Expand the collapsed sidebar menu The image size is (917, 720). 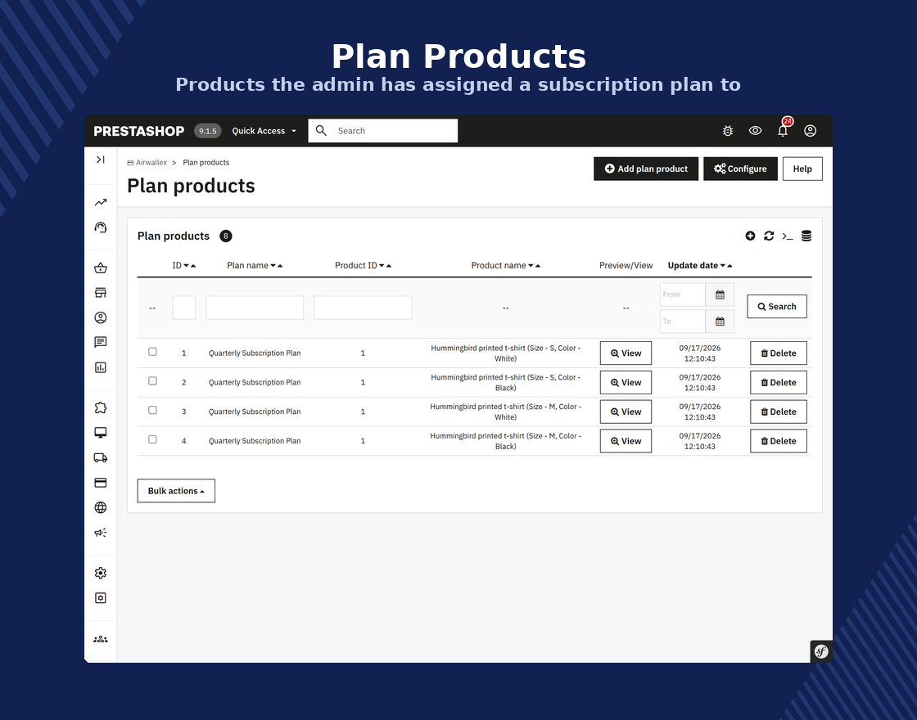(x=101, y=160)
